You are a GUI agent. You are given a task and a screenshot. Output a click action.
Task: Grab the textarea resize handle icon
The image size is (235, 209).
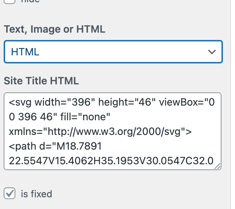pyautogui.click(x=218, y=166)
